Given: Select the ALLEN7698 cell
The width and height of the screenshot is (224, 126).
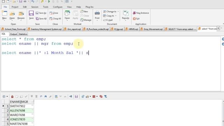Looking at the screenshot, I should (x=21, y=111).
